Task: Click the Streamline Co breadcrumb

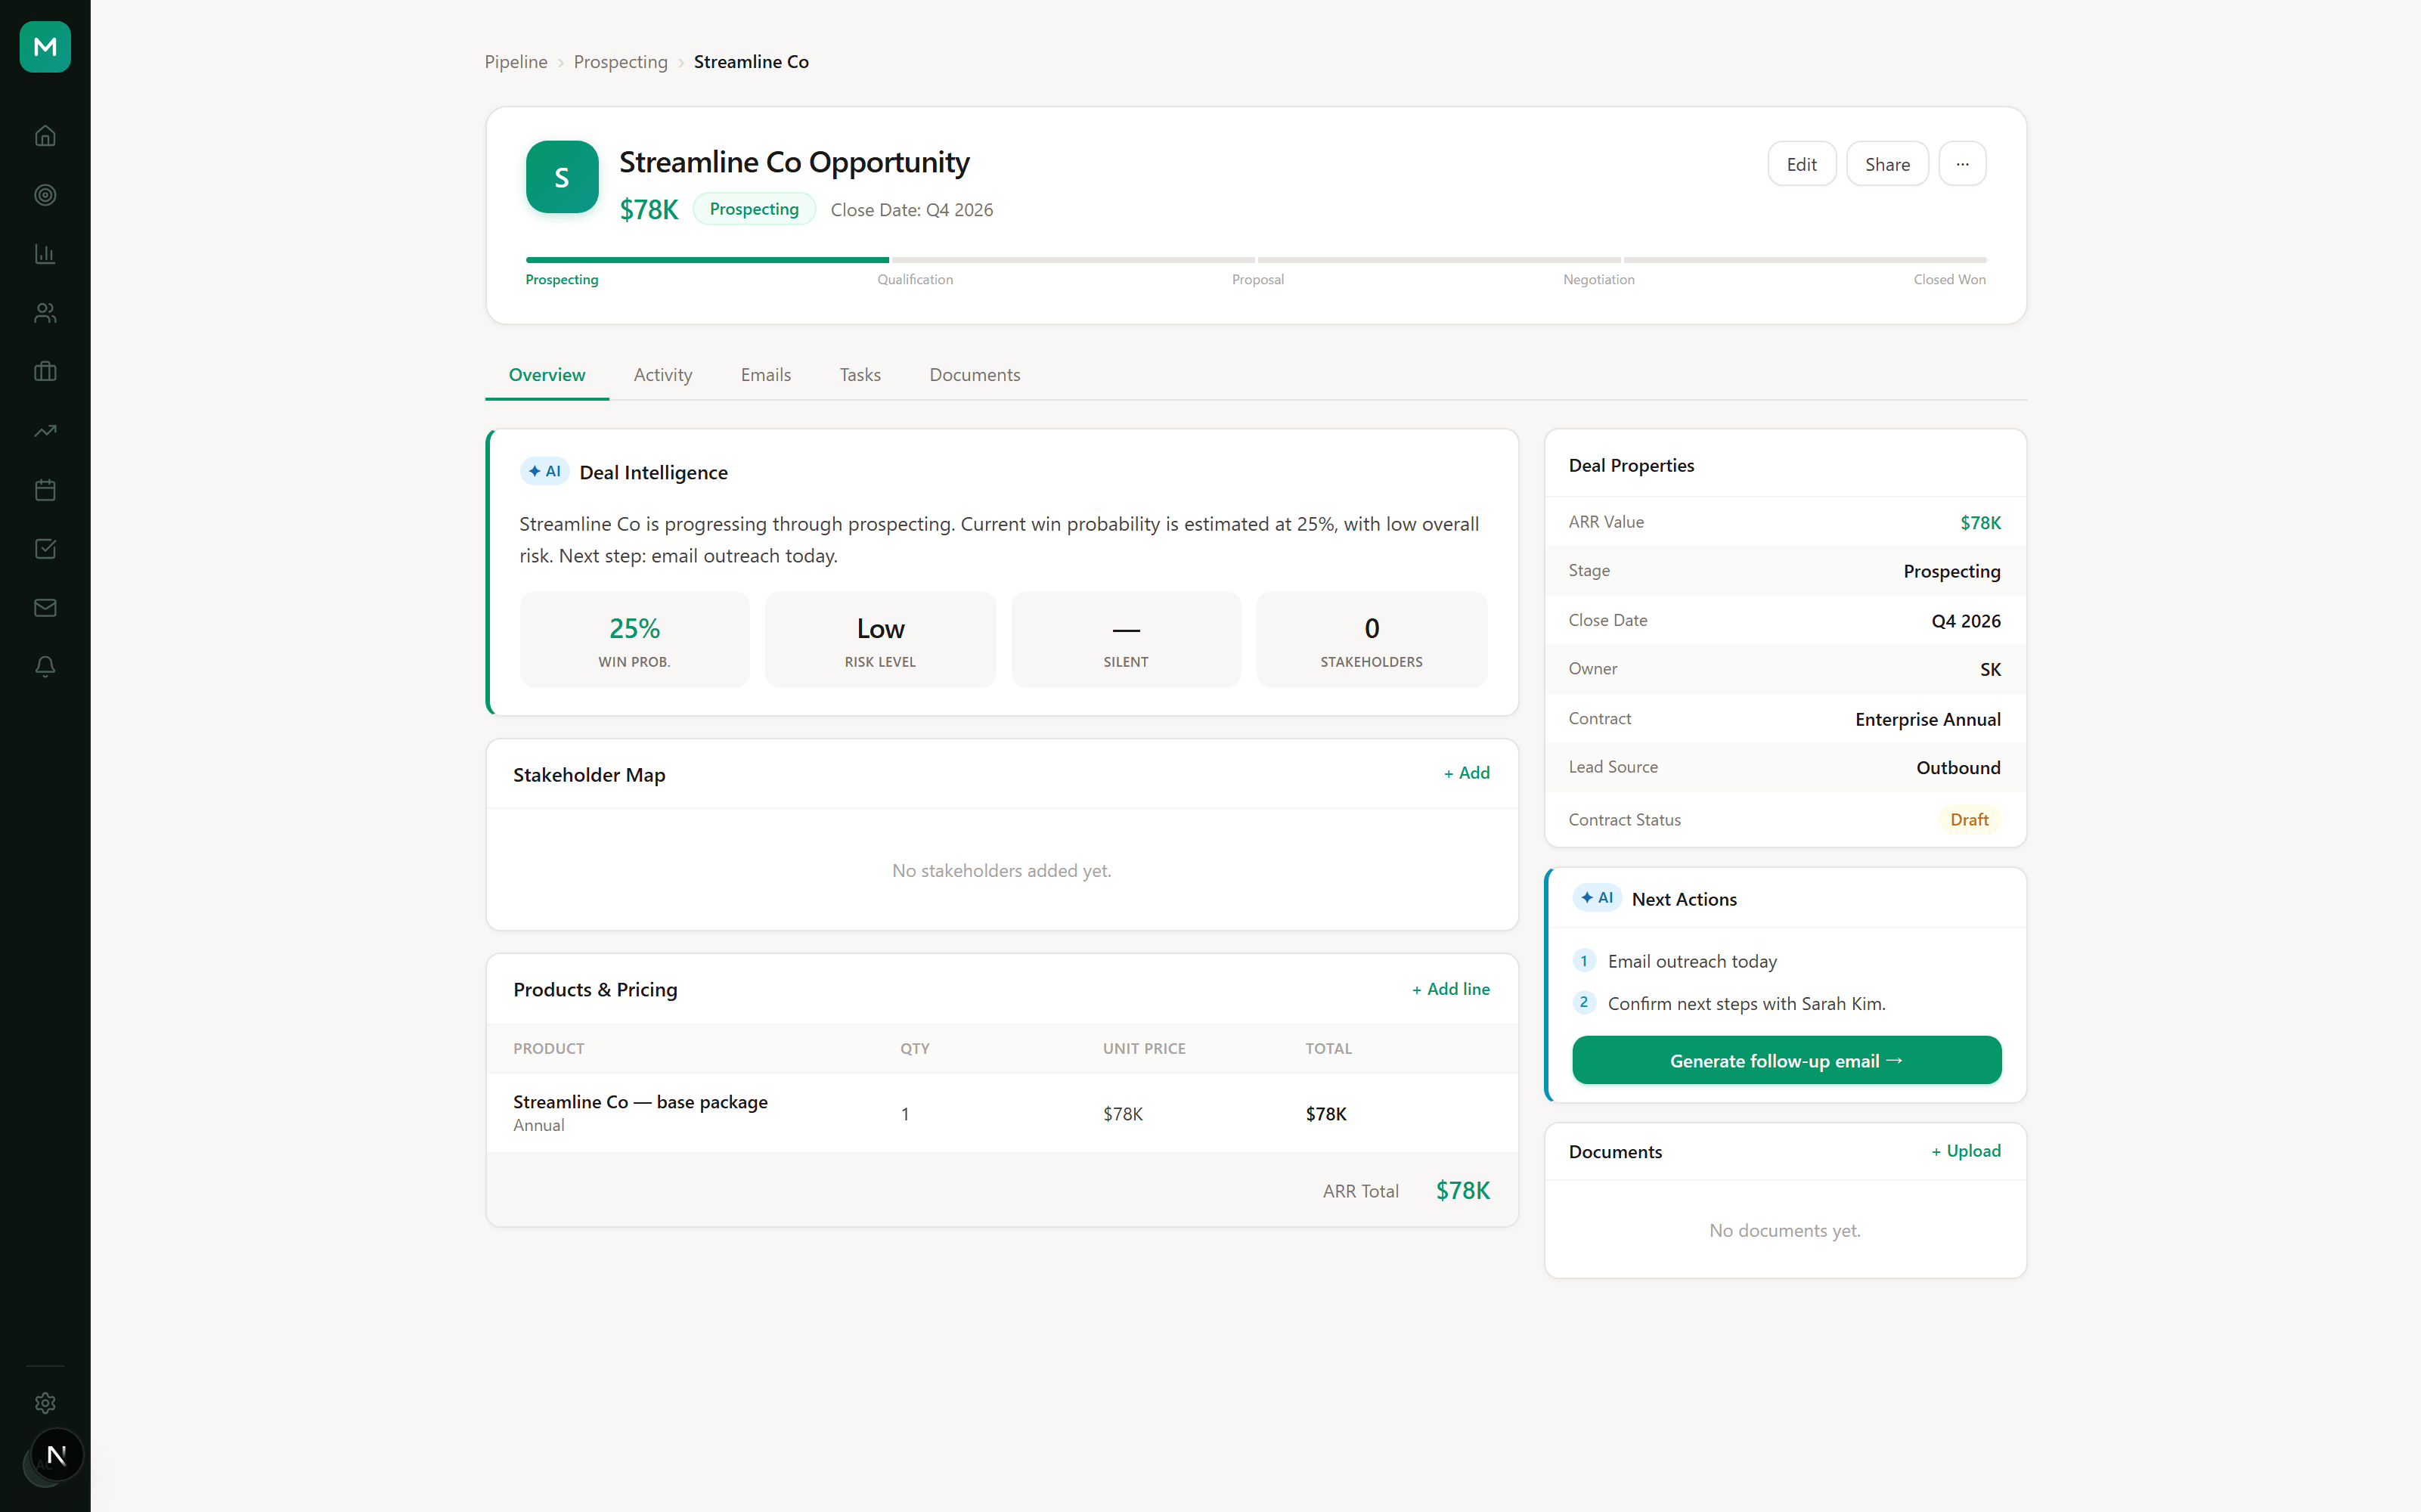Action: (751, 62)
